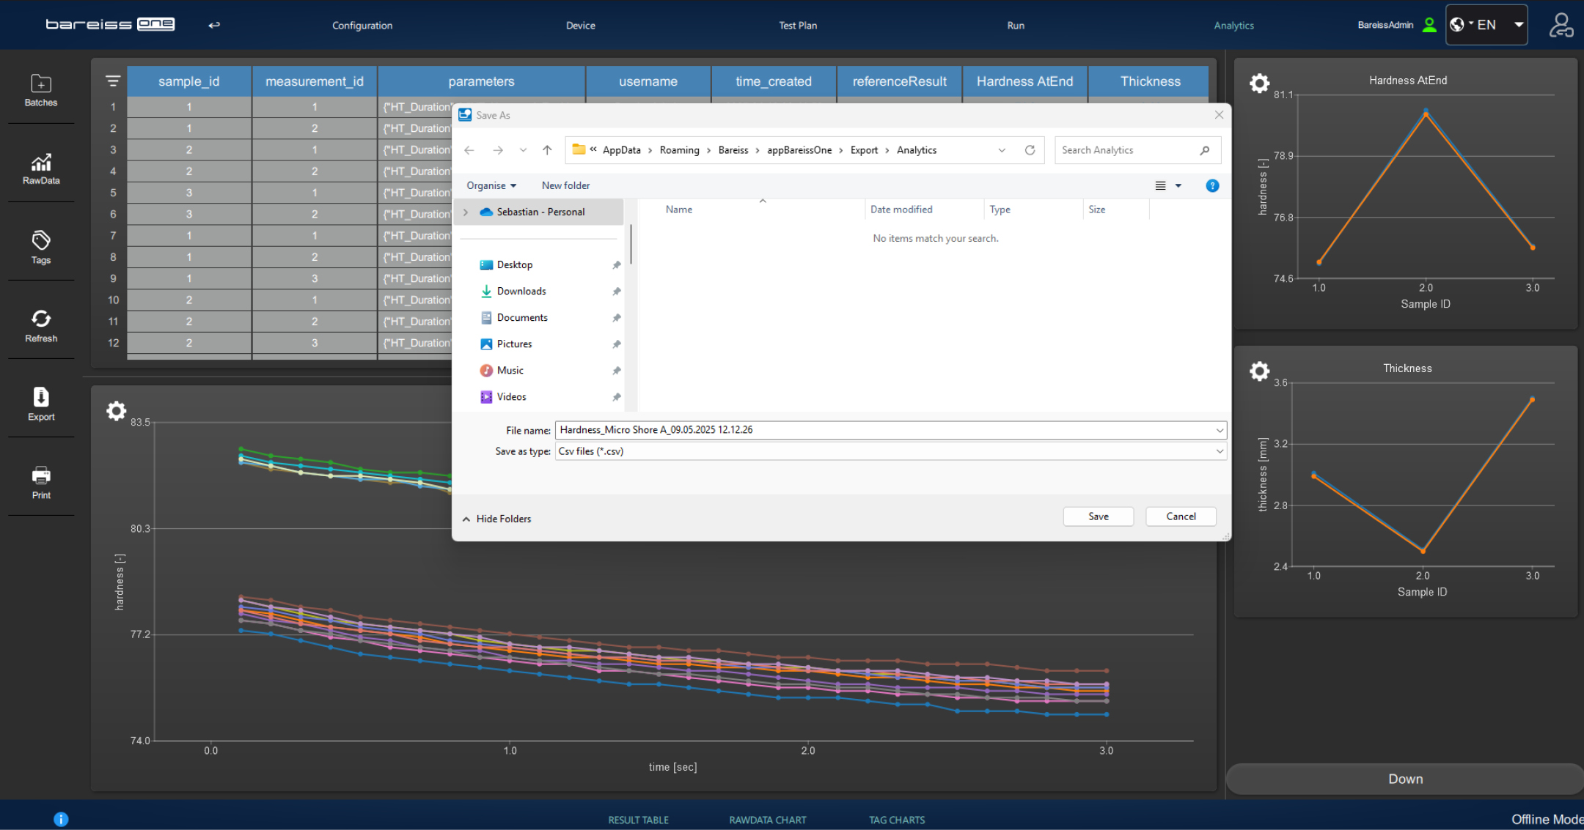Open the EN language dropdown

[x=1486, y=25]
